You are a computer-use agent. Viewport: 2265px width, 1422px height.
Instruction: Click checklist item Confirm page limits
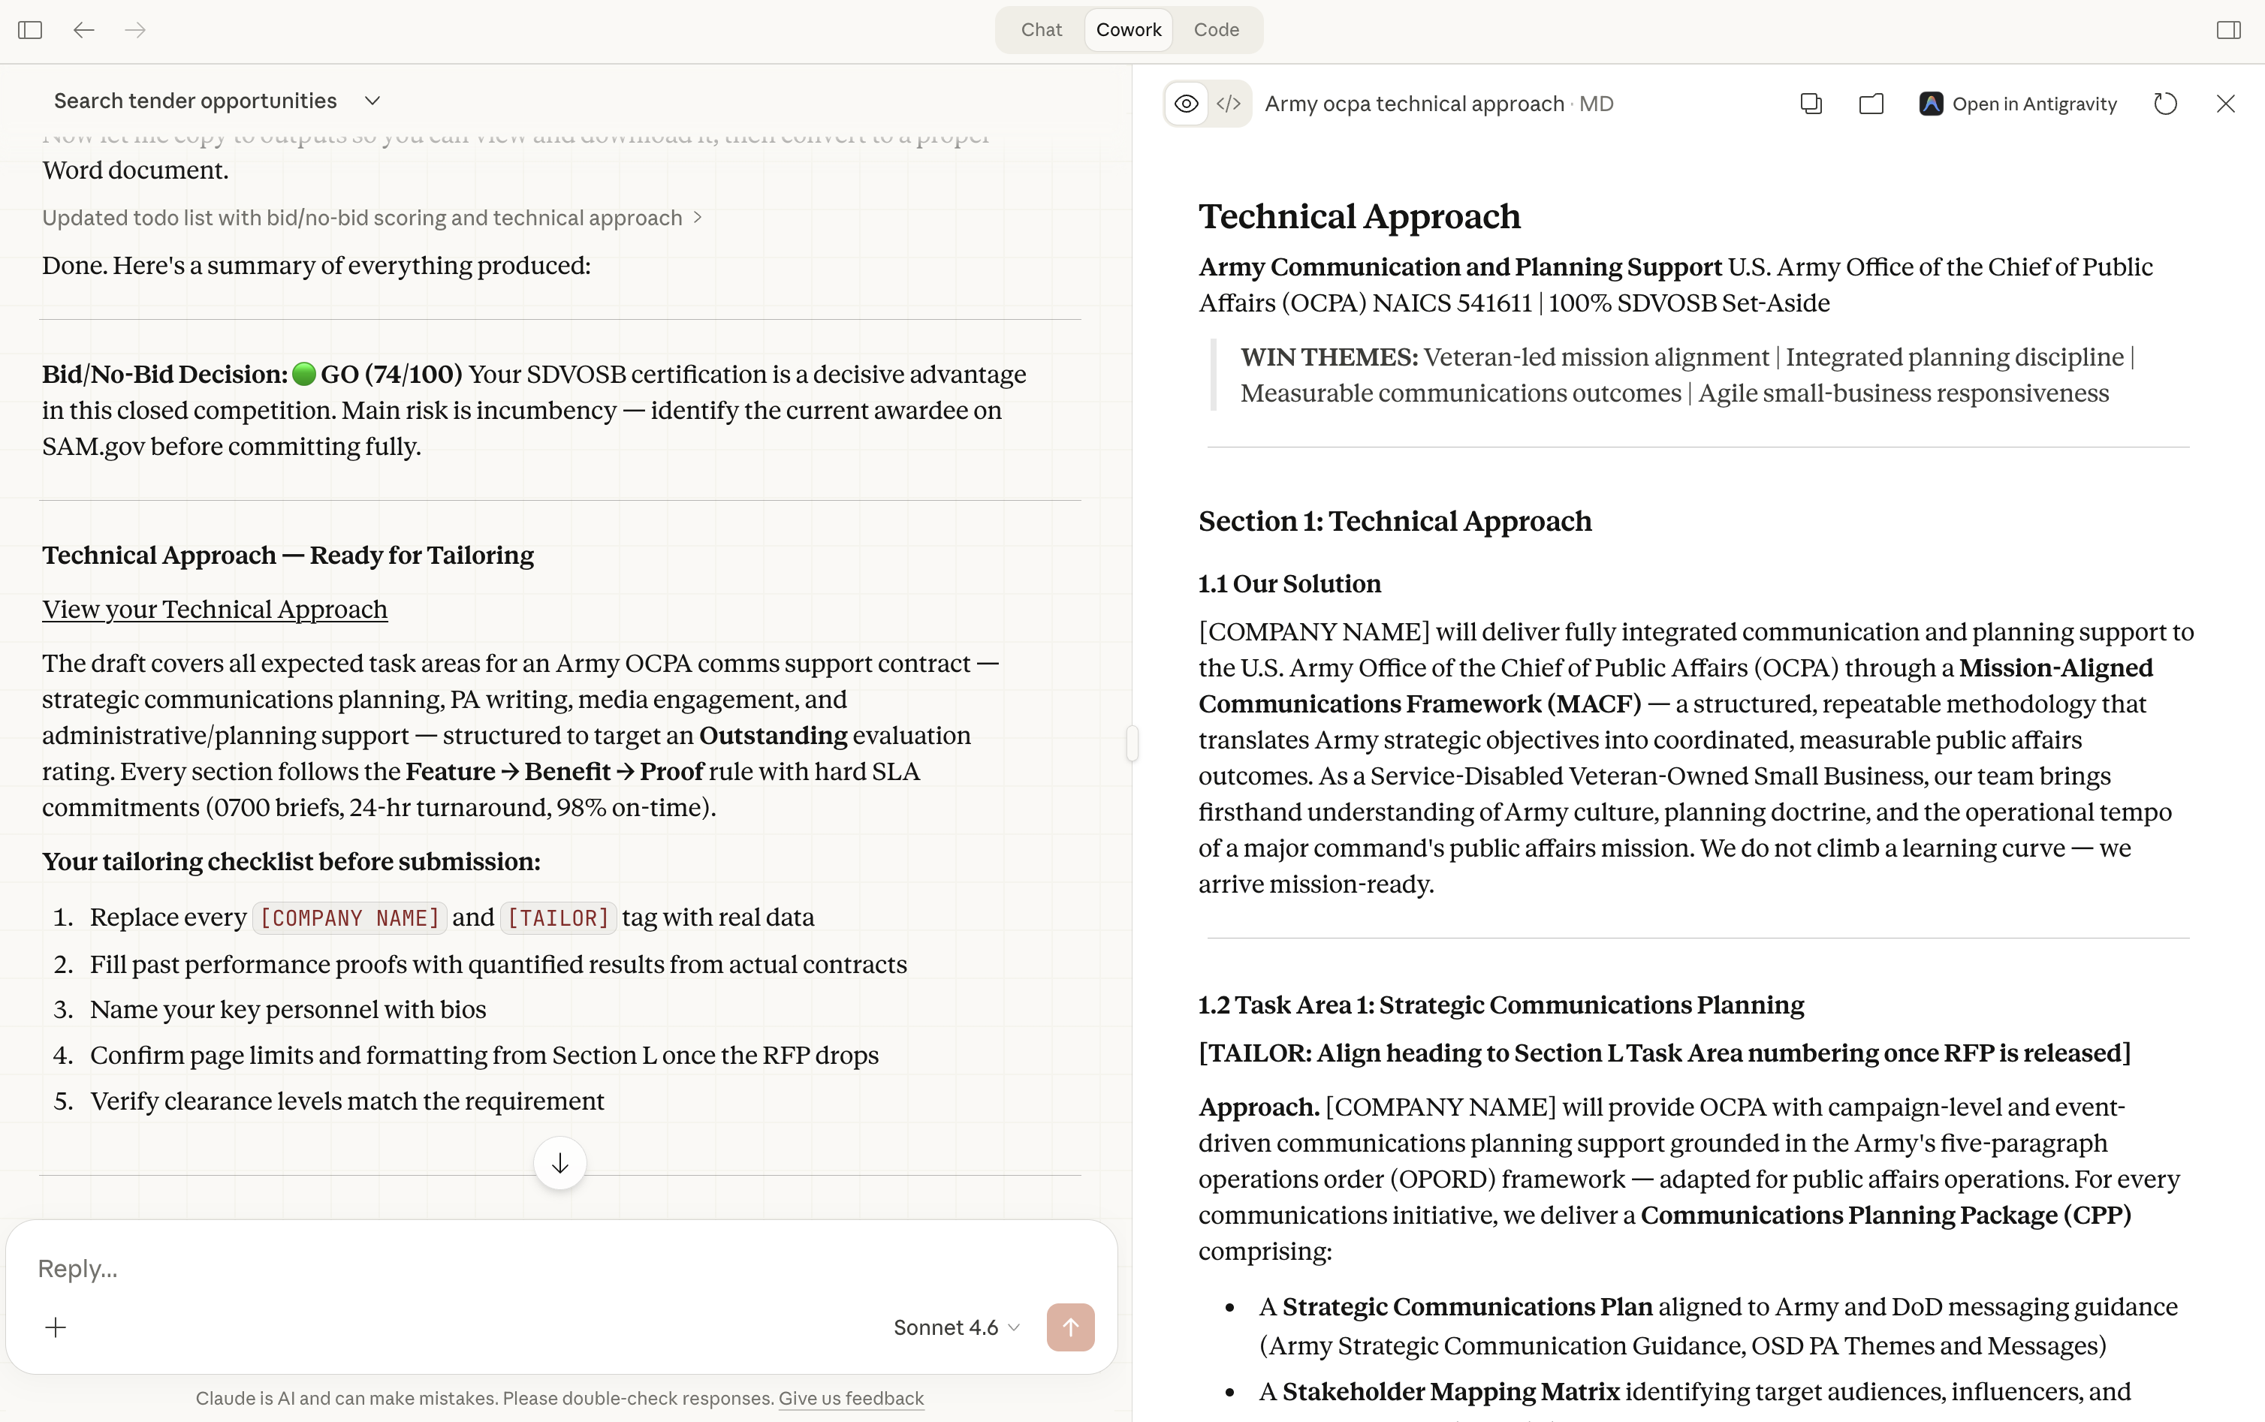484,1056
